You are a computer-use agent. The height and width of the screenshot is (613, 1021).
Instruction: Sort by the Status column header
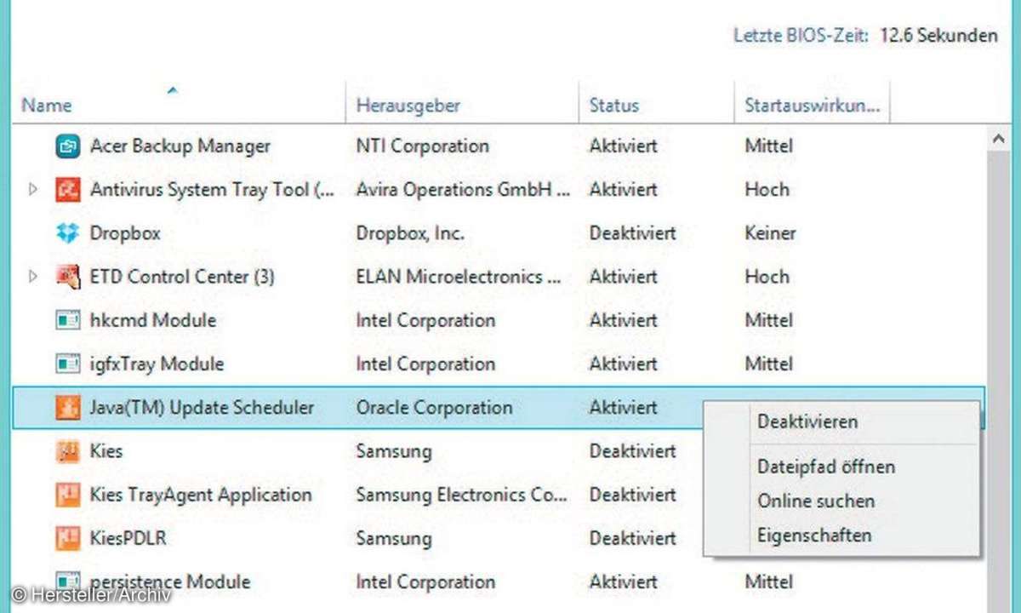[613, 106]
